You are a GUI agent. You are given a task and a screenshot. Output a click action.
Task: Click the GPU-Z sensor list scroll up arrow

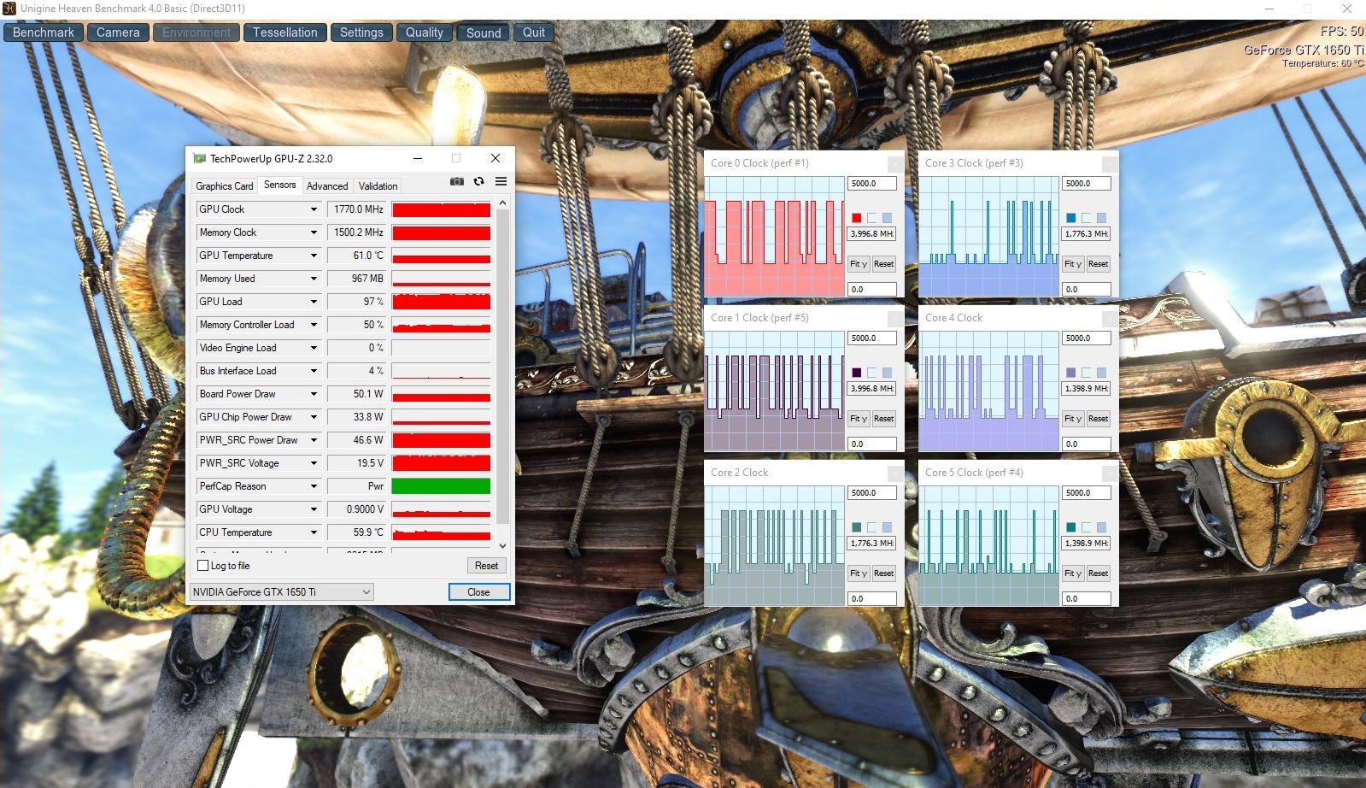502,203
